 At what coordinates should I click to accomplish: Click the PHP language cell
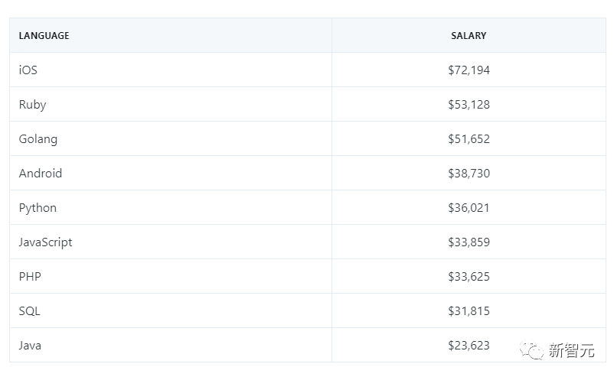pyautogui.click(x=30, y=277)
